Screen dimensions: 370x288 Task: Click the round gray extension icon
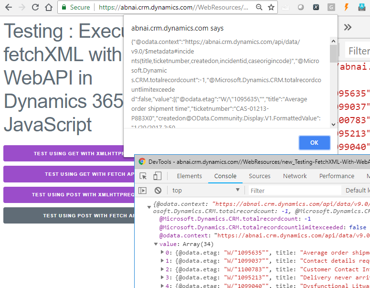click(x=301, y=7)
